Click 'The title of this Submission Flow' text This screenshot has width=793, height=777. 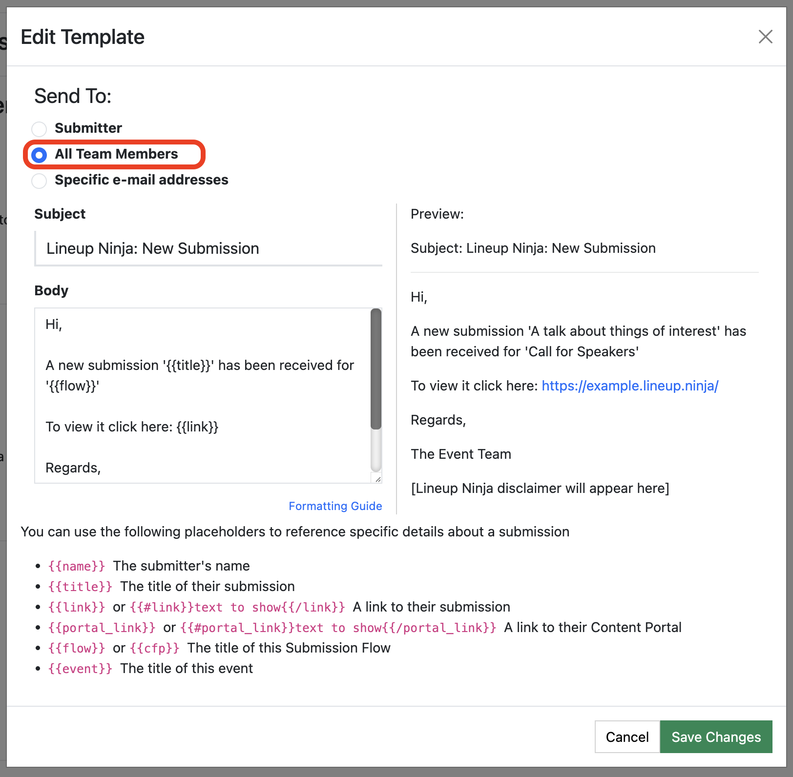click(x=289, y=648)
